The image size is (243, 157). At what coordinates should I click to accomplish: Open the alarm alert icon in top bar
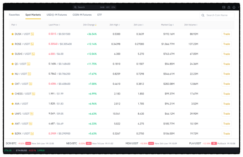(x=229, y=7)
